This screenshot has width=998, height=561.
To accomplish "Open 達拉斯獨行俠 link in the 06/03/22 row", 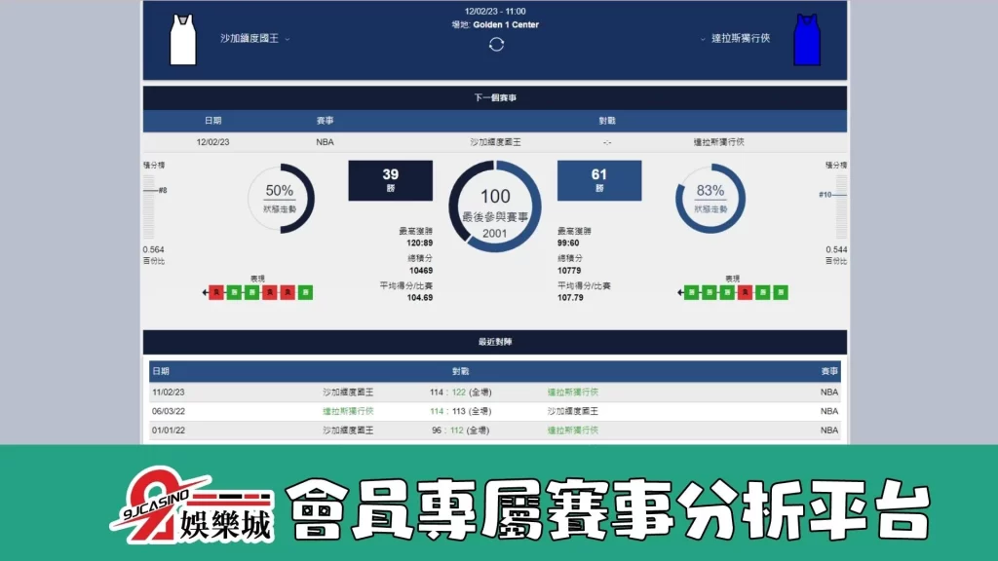I will pyautogui.click(x=348, y=411).
